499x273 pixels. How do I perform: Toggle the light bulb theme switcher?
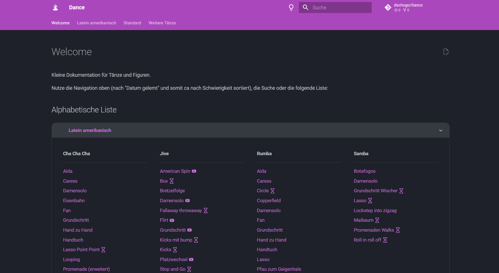click(x=291, y=7)
